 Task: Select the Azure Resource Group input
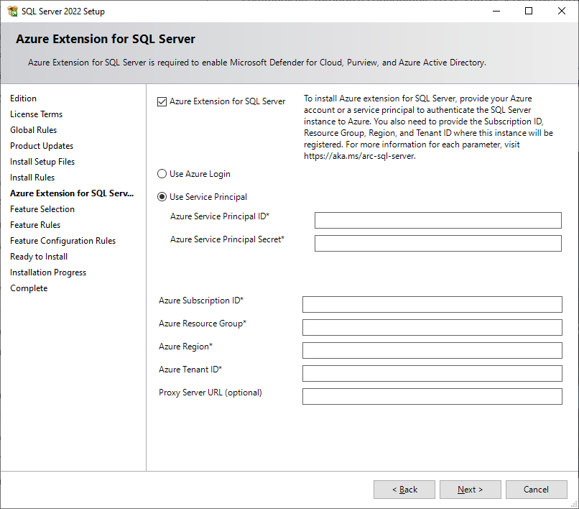click(x=432, y=327)
